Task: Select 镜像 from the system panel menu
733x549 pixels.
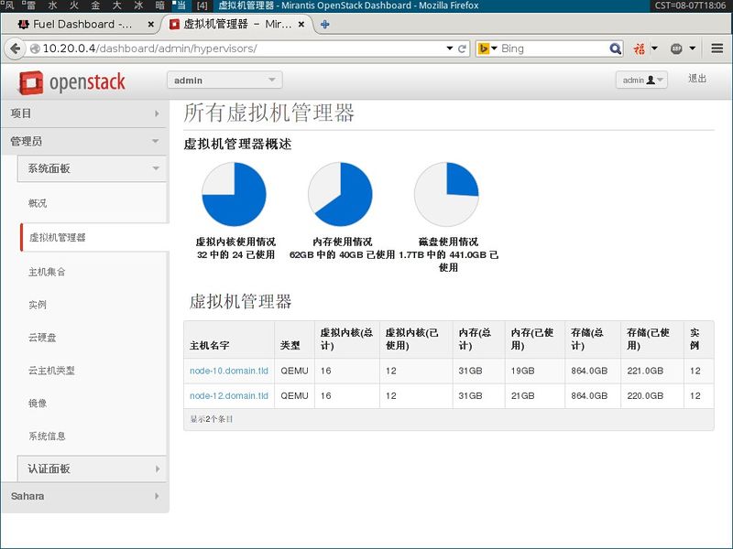Action: click(38, 403)
